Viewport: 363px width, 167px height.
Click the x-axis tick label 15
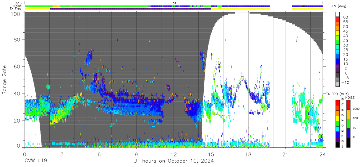(x=211, y=154)
